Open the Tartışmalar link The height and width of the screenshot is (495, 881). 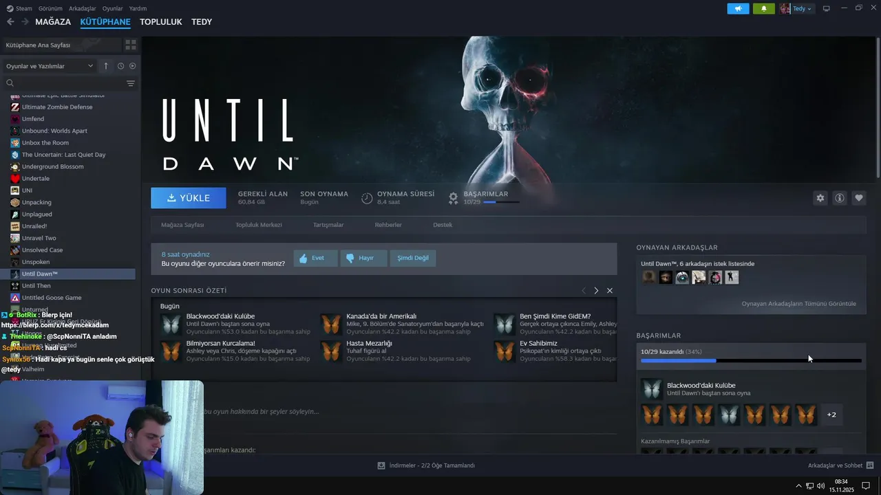click(328, 225)
